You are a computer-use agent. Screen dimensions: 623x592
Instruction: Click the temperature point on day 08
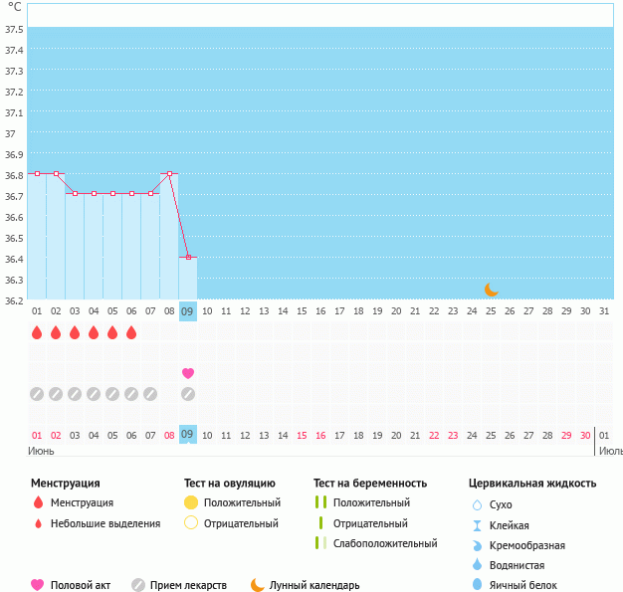169,174
